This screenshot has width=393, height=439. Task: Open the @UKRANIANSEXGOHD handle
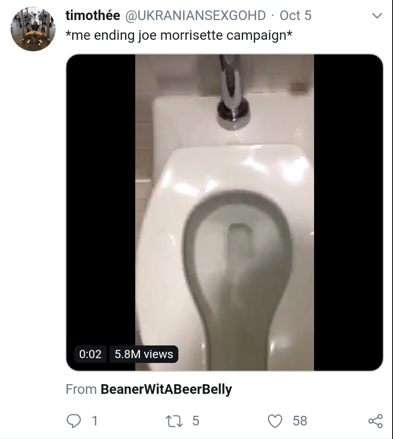click(x=195, y=15)
